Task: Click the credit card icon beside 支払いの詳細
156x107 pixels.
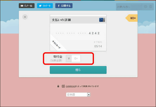Action: (x=102, y=20)
